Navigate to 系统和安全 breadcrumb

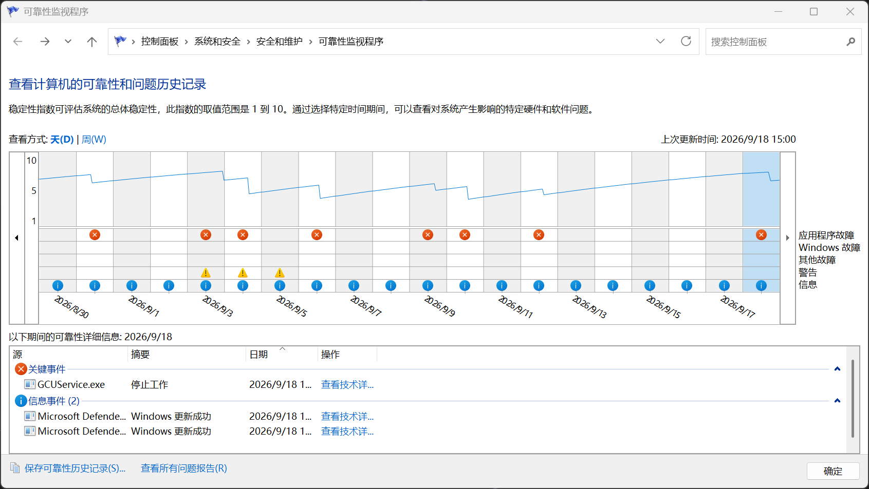coord(217,42)
